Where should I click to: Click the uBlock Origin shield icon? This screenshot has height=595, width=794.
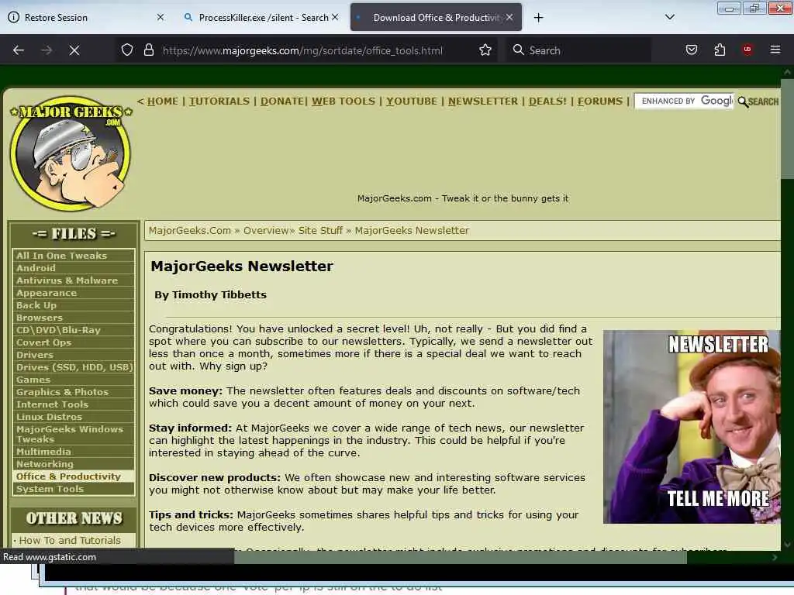(x=747, y=50)
